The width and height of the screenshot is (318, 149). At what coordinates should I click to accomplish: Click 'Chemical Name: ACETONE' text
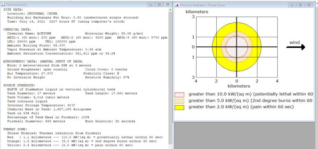(29, 34)
